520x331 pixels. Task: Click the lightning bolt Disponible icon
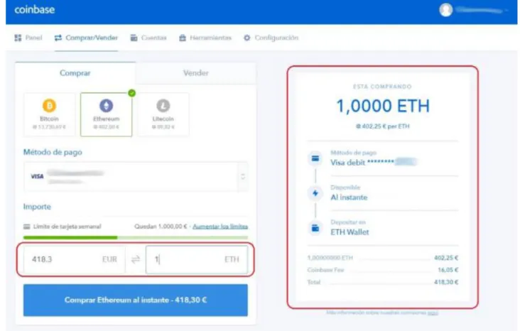pos(315,193)
